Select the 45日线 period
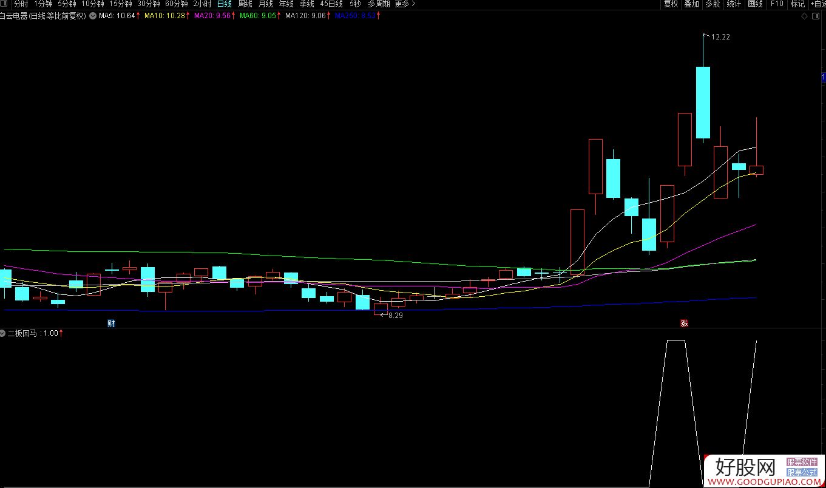 coord(331,4)
